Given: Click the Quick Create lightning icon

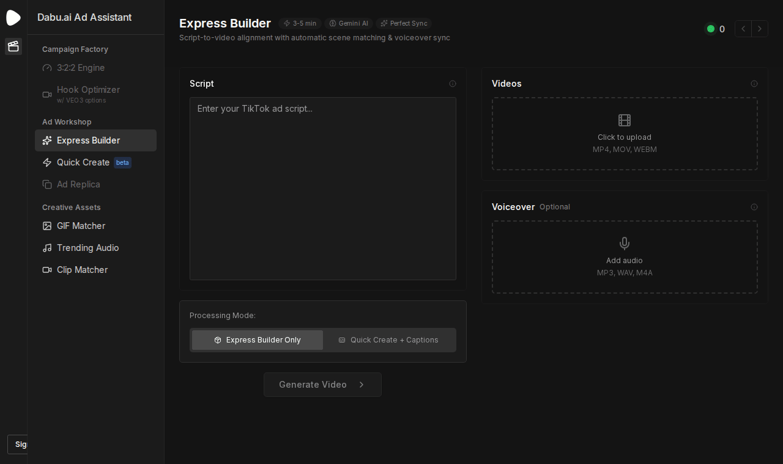Looking at the screenshot, I should pyautogui.click(x=47, y=162).
